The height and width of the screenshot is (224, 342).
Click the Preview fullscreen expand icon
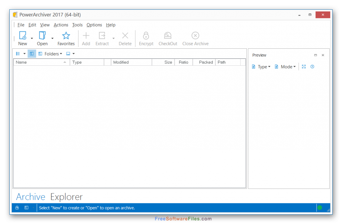pyautogui.click(x=304, y=67)
